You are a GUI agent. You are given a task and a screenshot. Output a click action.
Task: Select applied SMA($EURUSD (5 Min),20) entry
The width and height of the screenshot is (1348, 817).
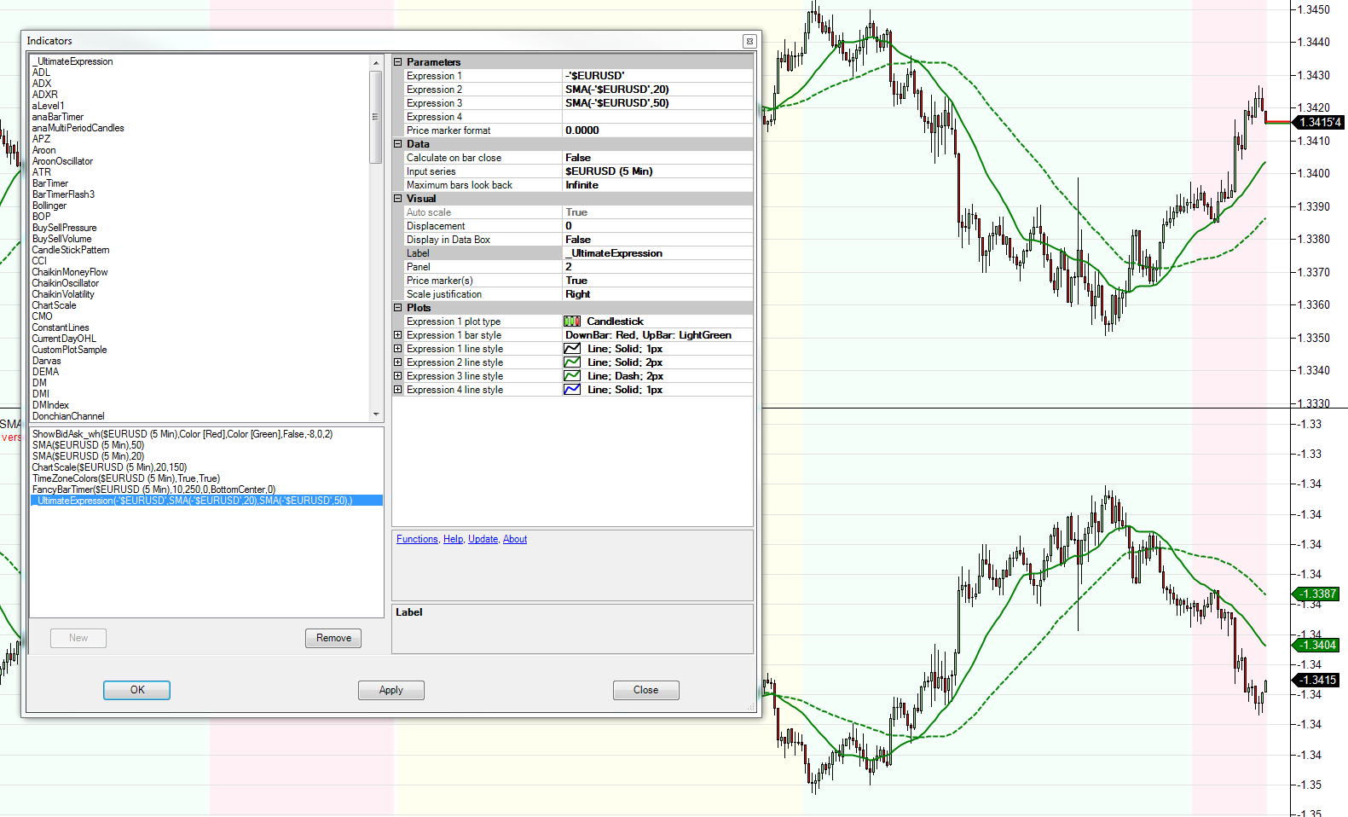point(88,456)
